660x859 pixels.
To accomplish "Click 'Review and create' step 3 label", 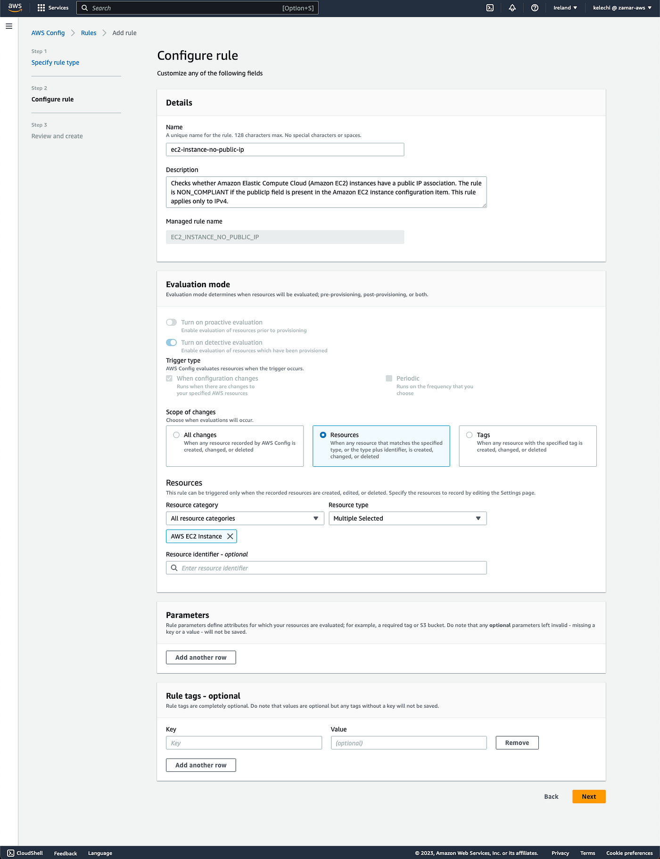I will (x=57, y=136).
